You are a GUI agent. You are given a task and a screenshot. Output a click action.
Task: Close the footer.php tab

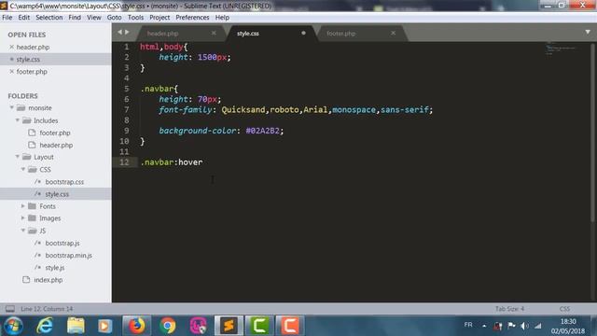[x=393, y=34]
